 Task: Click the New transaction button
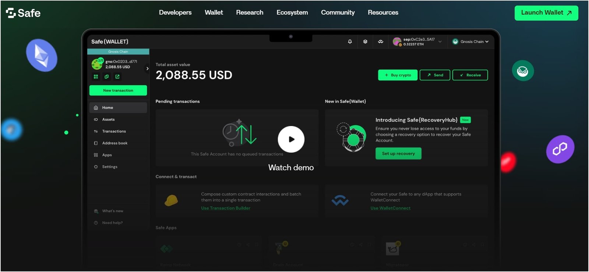(118, 90)
